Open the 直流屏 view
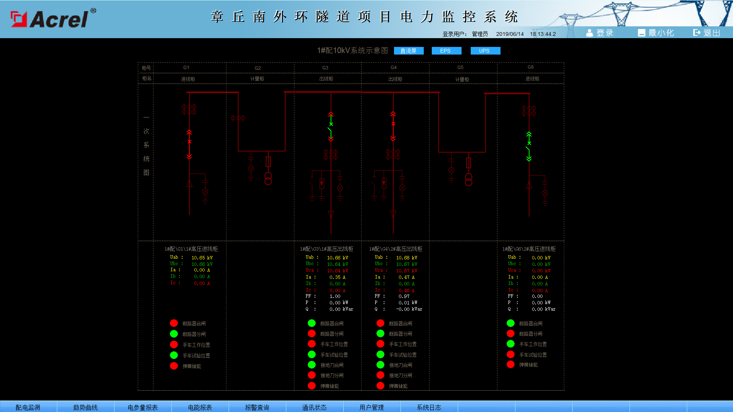 pos(408,51)
